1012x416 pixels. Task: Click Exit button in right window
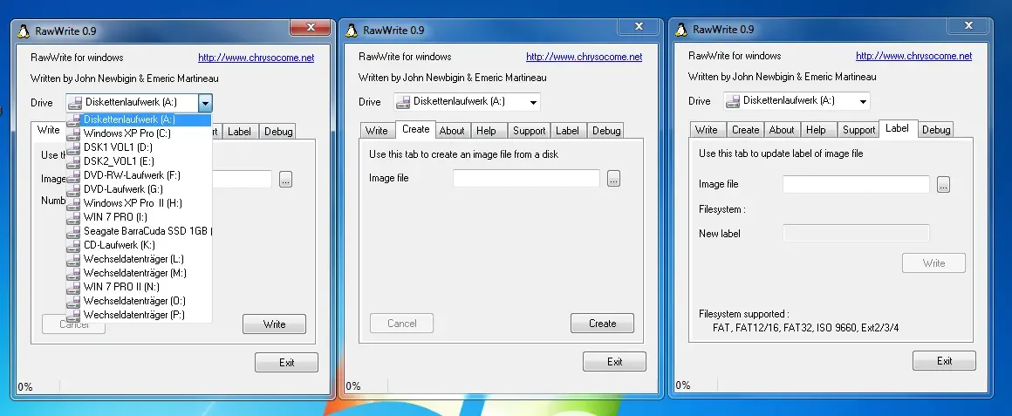(x=944, y=361)
